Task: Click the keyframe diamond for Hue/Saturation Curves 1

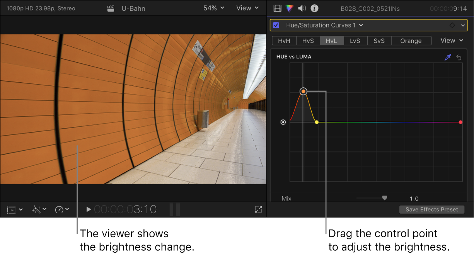Action: 452,25
